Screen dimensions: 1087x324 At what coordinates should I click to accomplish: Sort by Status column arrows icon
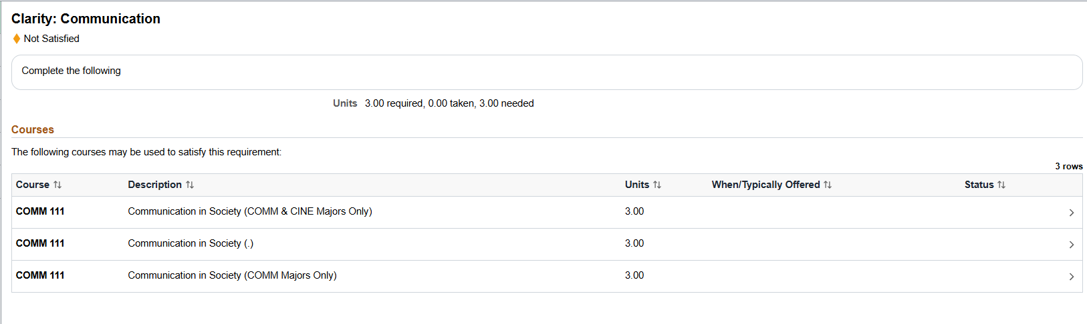click(x=1001, y=185)
